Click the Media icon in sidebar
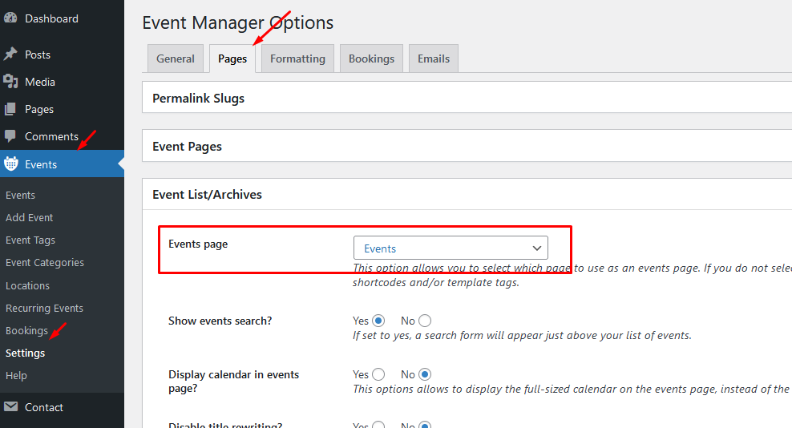 [10, 82]
